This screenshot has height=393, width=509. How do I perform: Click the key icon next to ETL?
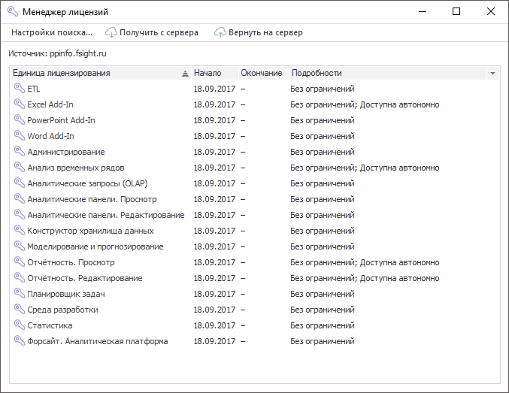tap(19, 89)
